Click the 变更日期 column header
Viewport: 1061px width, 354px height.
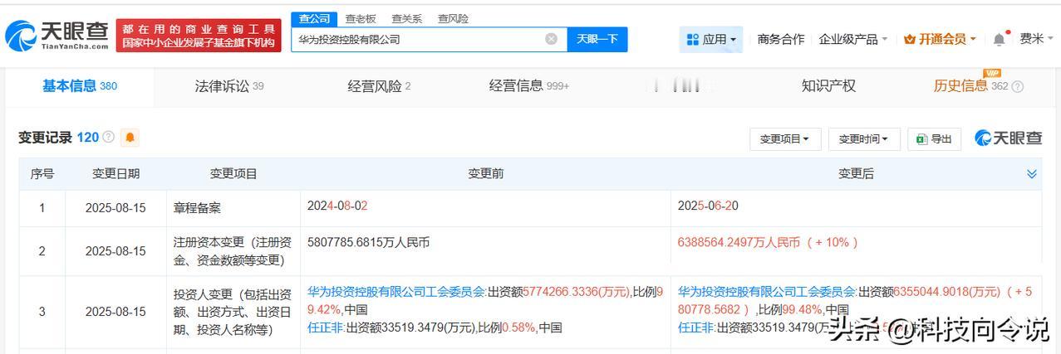click(115, 174)
